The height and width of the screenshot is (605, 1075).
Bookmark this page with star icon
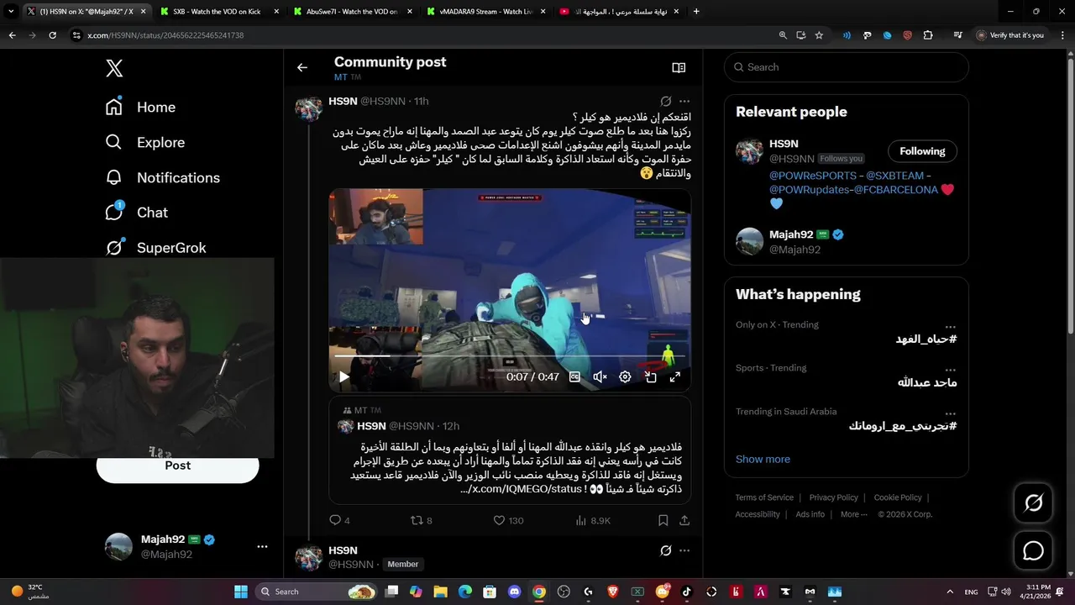(819, 35)
